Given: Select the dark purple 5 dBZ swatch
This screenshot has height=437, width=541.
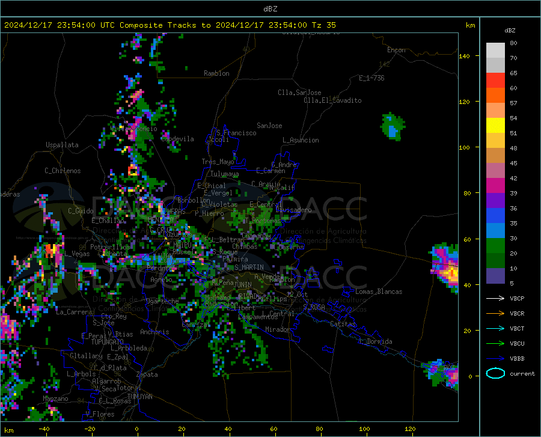Looking at the screenshot, I should pos(495,275).
